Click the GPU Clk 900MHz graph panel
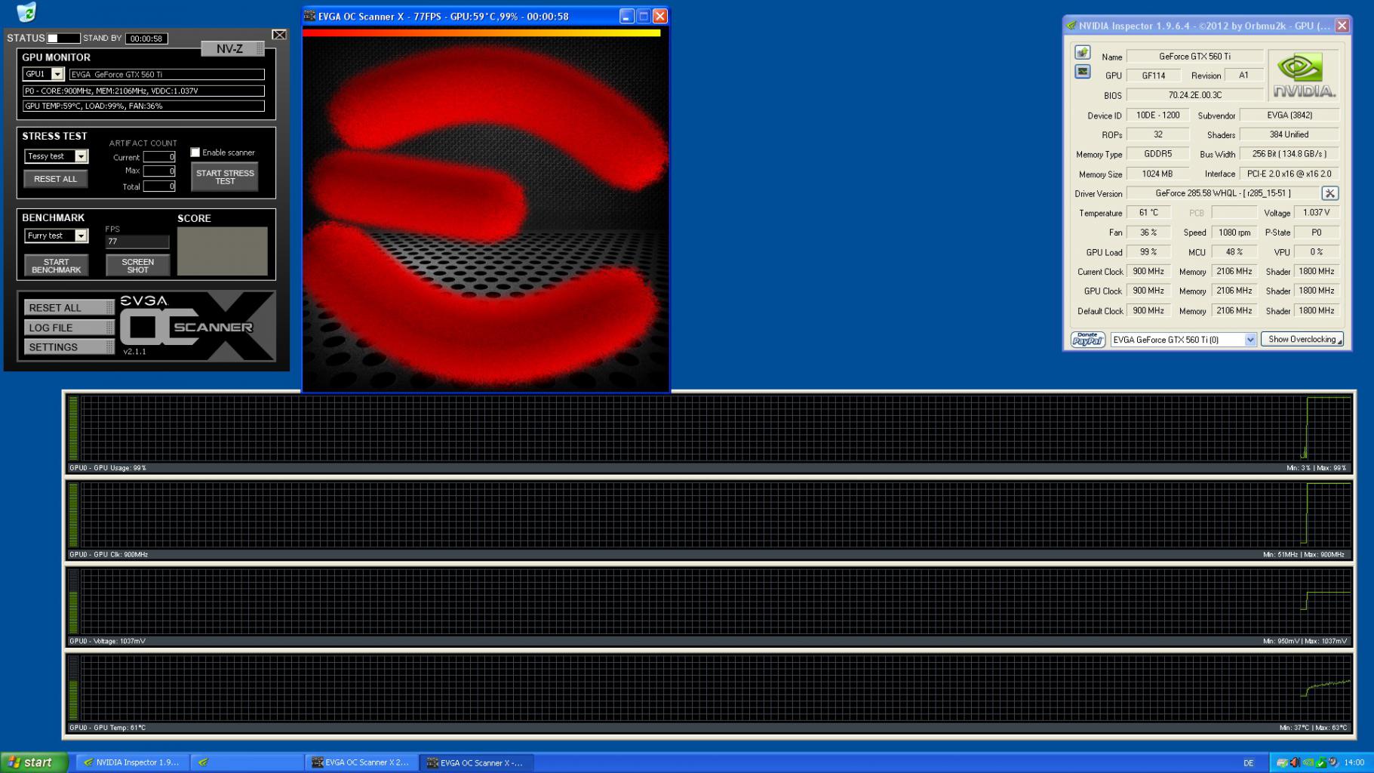The height and width of the screenshot is (773, 1374). pos(709,519)
